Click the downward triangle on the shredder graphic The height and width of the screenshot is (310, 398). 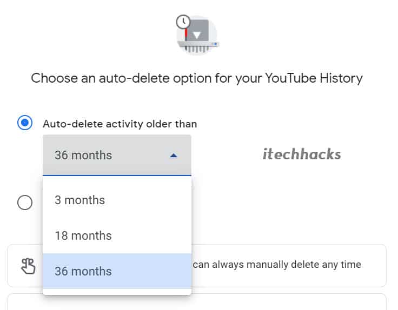click(197, 35)
